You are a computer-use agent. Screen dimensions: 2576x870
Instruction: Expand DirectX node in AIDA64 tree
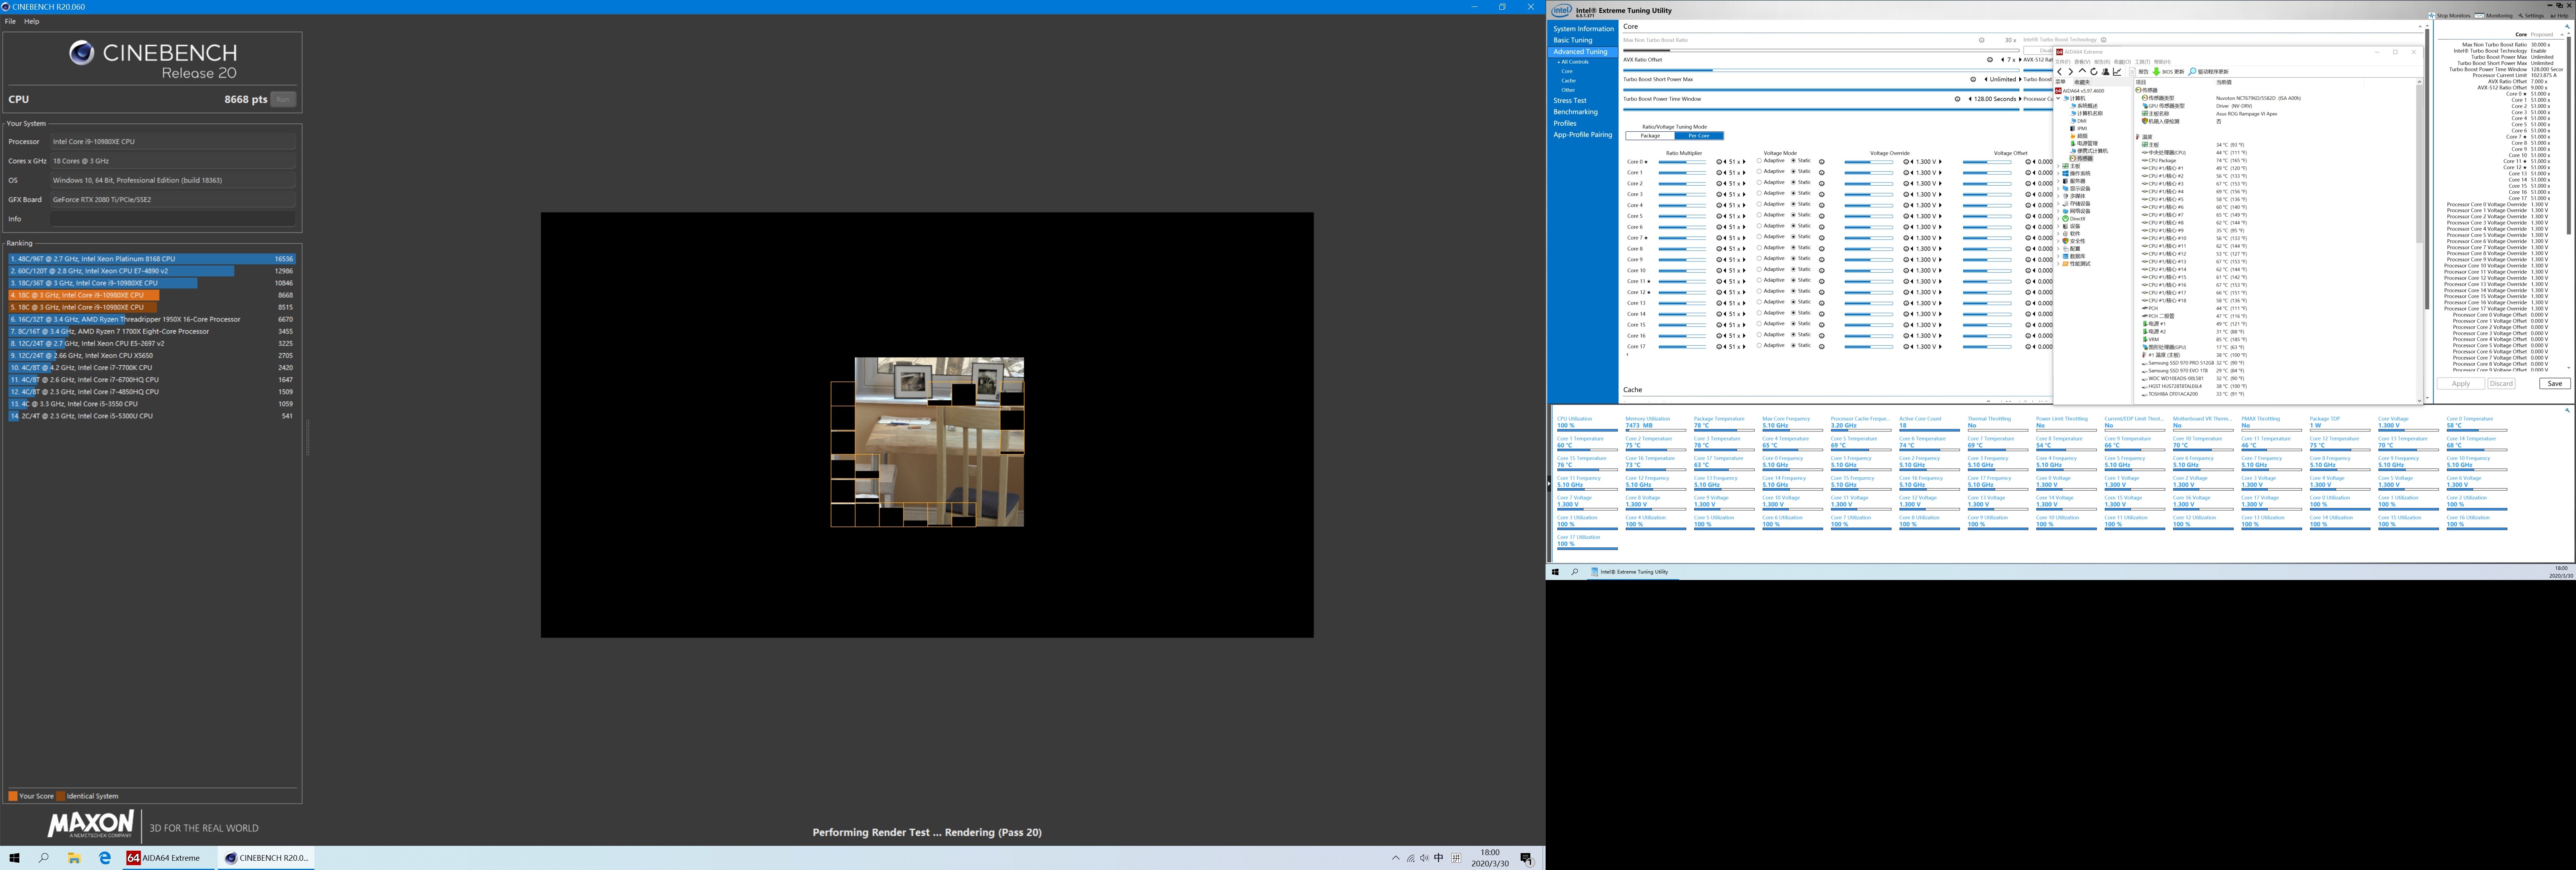point(2058,218)
